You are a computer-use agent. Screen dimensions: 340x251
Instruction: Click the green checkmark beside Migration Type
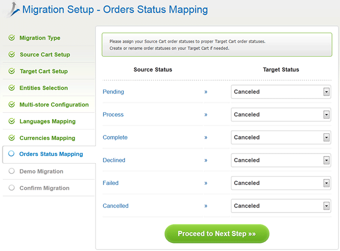pyautogui.click(x=11, y=37)
